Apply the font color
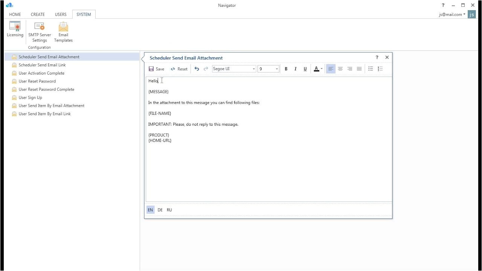The height and width of the screenshot is (271, 482). click(316, 69)
